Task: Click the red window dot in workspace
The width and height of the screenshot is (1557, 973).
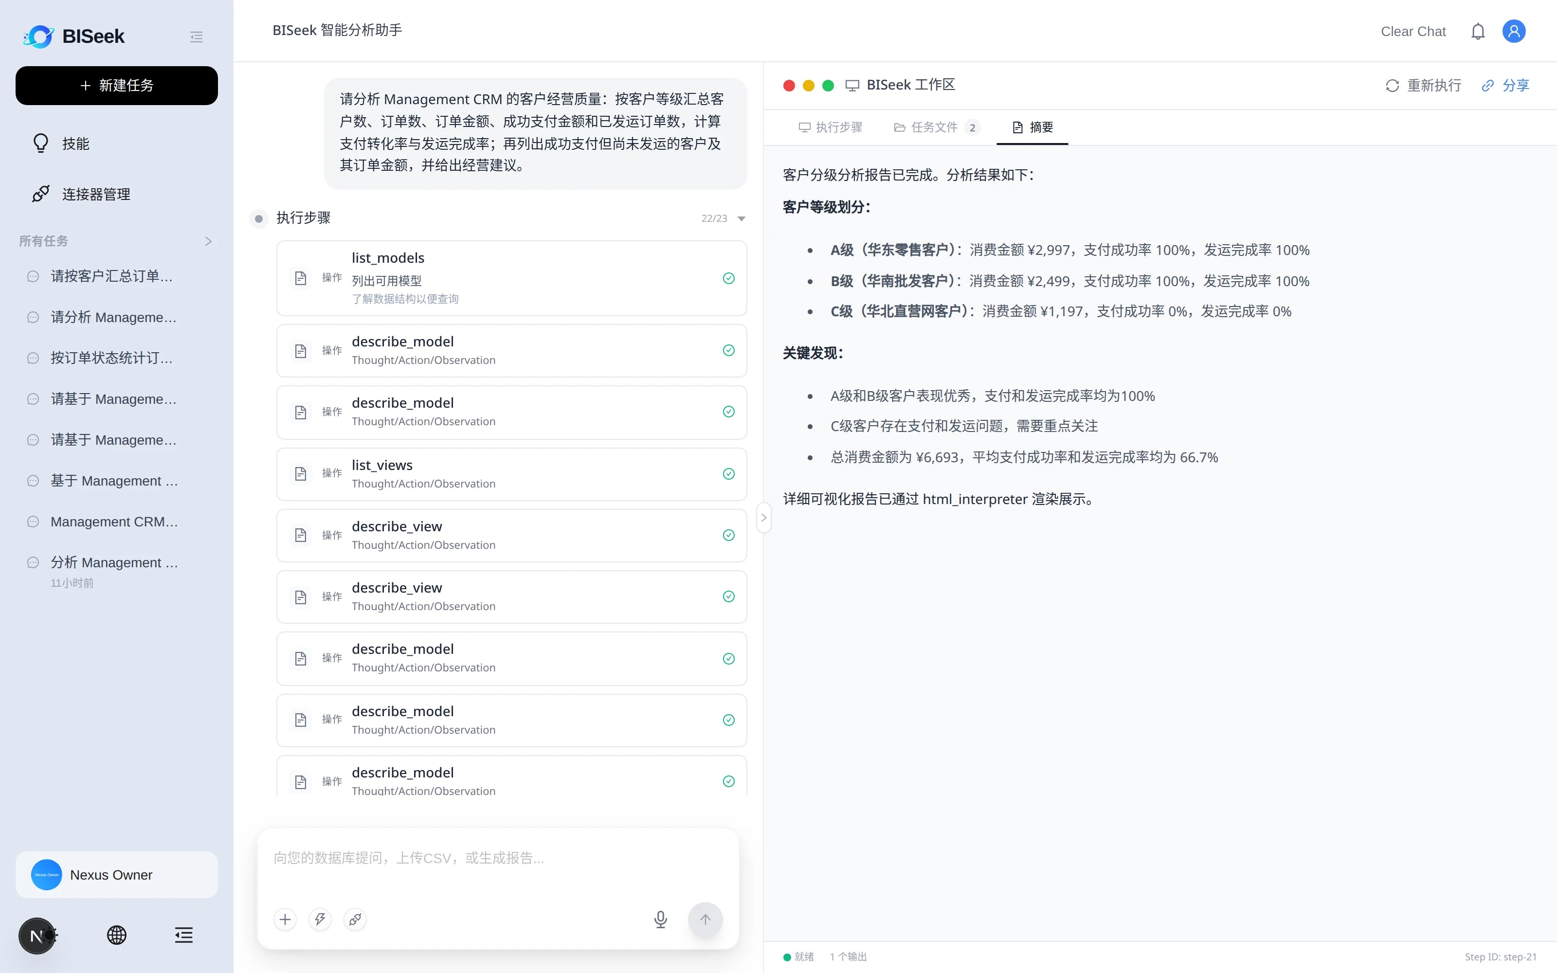Action: (x=789, y=86)
